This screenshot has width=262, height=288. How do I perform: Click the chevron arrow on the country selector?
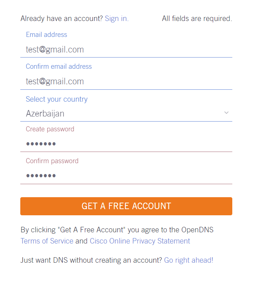click(x=226, y=113)
